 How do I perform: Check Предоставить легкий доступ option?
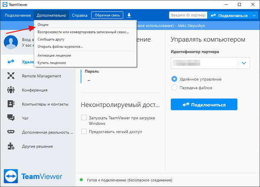click(x=84, y=132)
